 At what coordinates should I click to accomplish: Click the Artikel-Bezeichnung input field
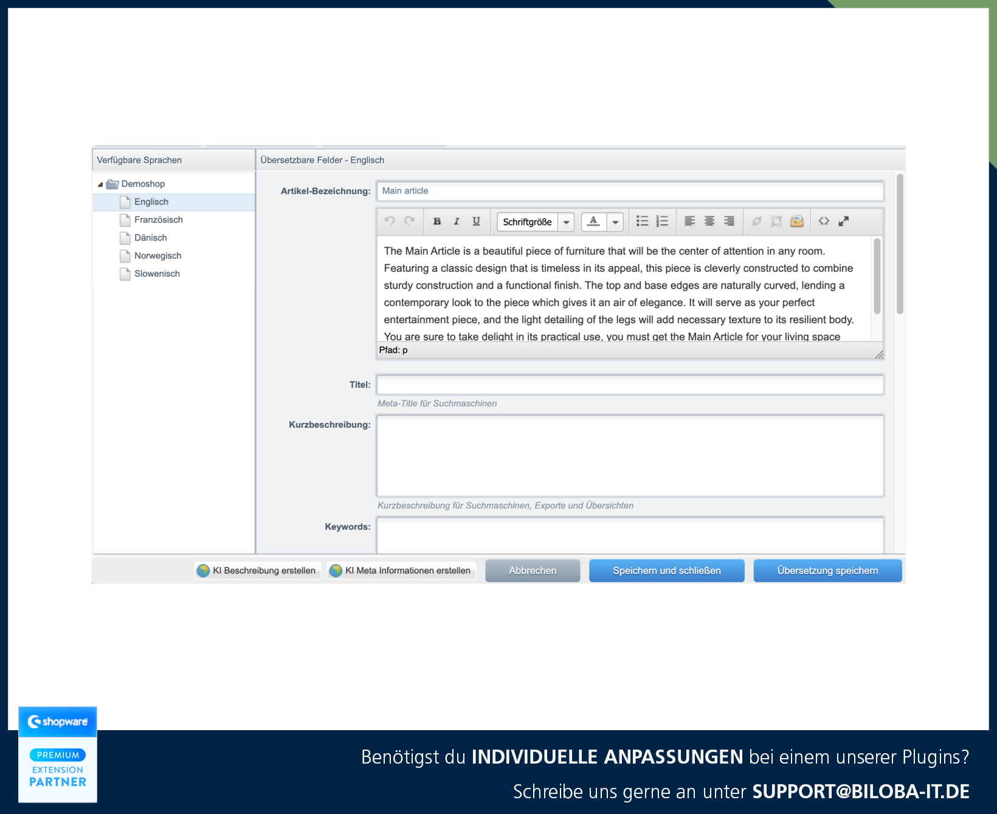[x=630, y=191]
